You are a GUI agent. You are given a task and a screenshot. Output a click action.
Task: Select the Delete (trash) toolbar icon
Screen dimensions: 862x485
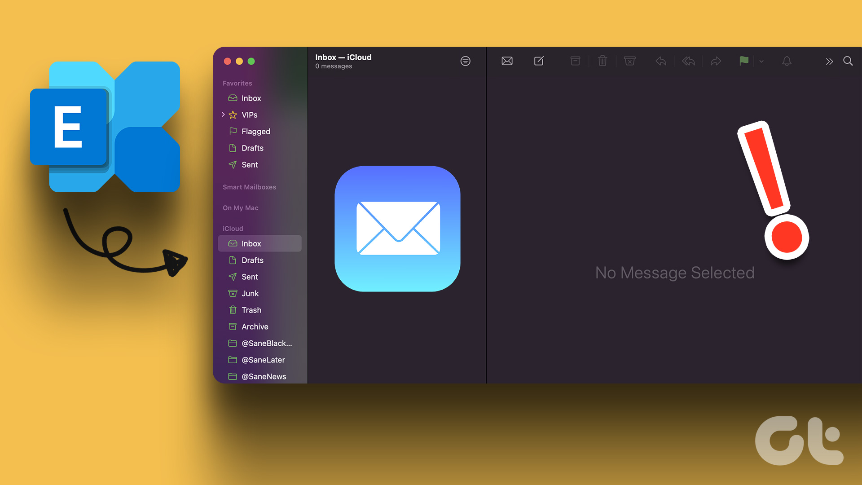[603, 61]
